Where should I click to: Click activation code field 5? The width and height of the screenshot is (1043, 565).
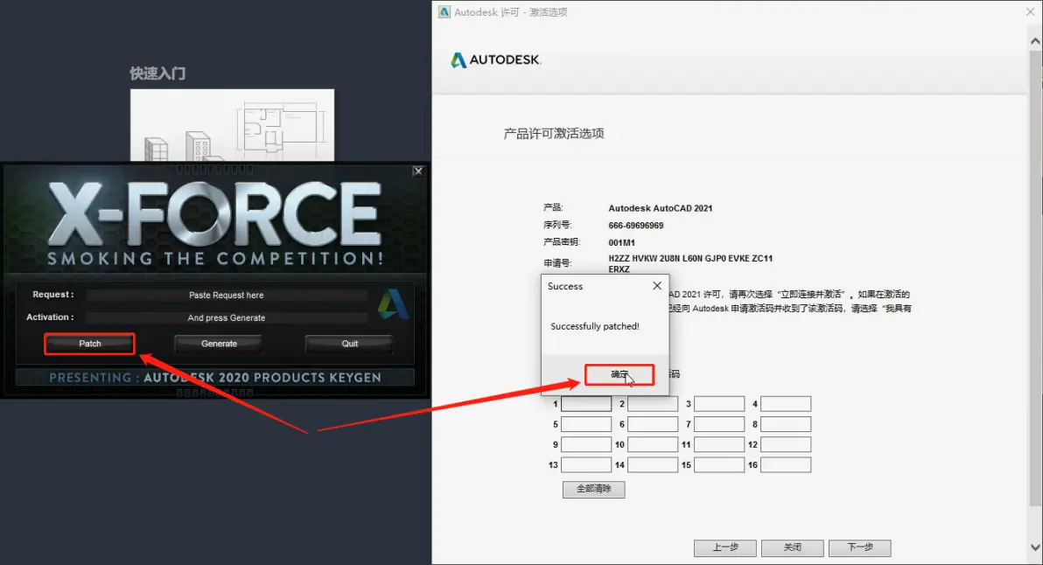pyautogui.click(x=586, y=424)
